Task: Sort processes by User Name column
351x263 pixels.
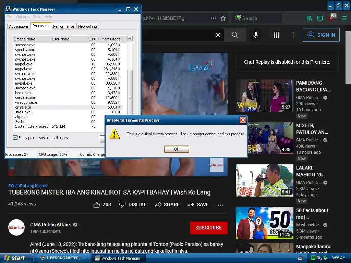Action: pos(68,39)
